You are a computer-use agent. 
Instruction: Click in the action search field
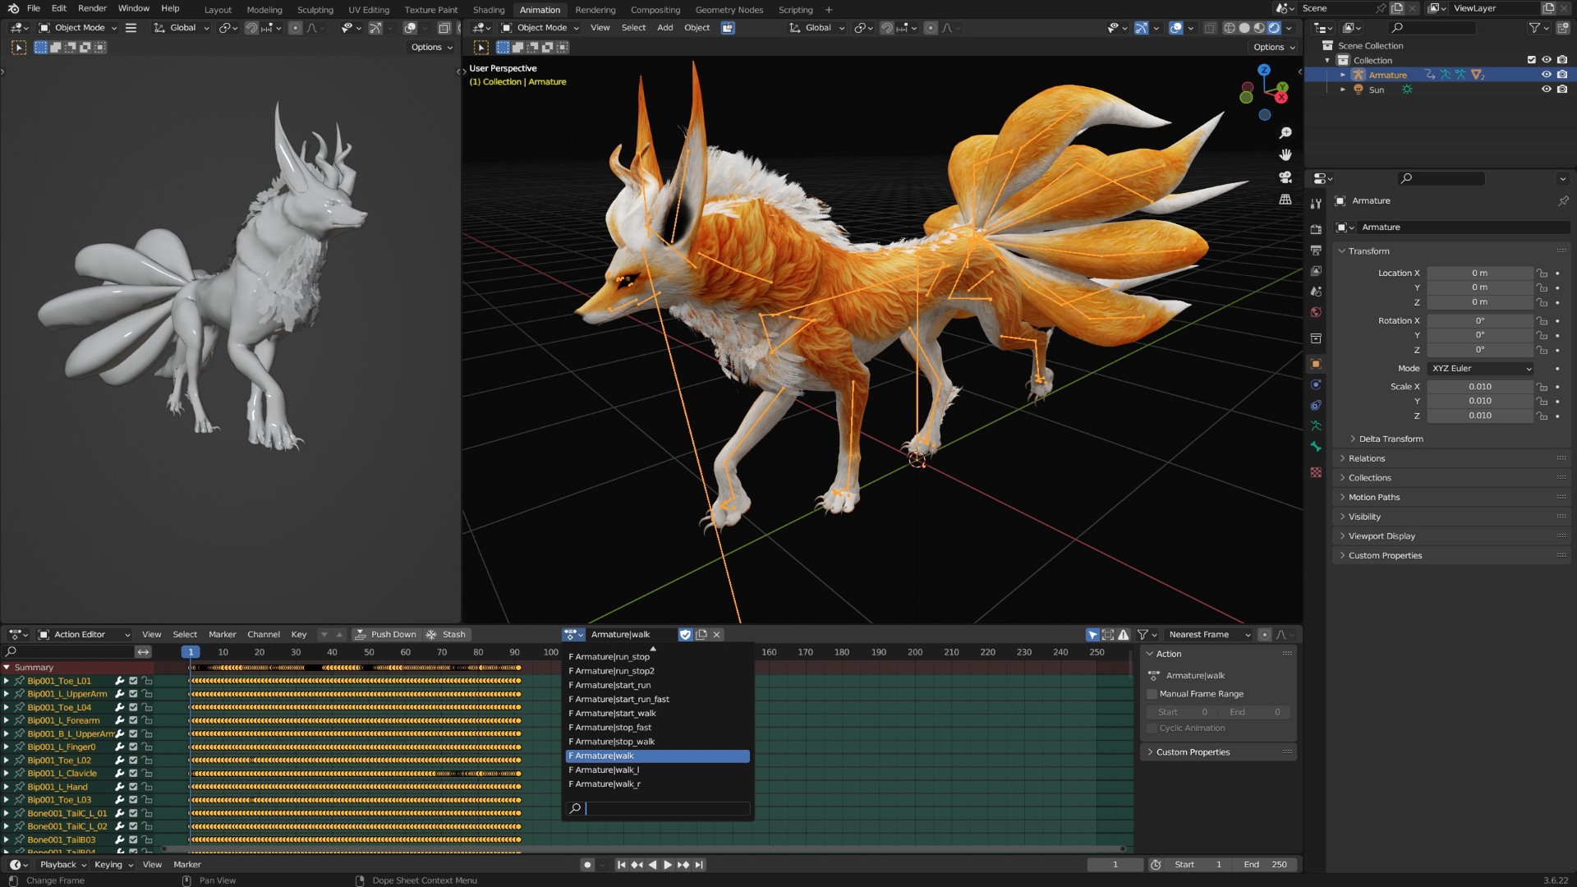click(658, 809)
